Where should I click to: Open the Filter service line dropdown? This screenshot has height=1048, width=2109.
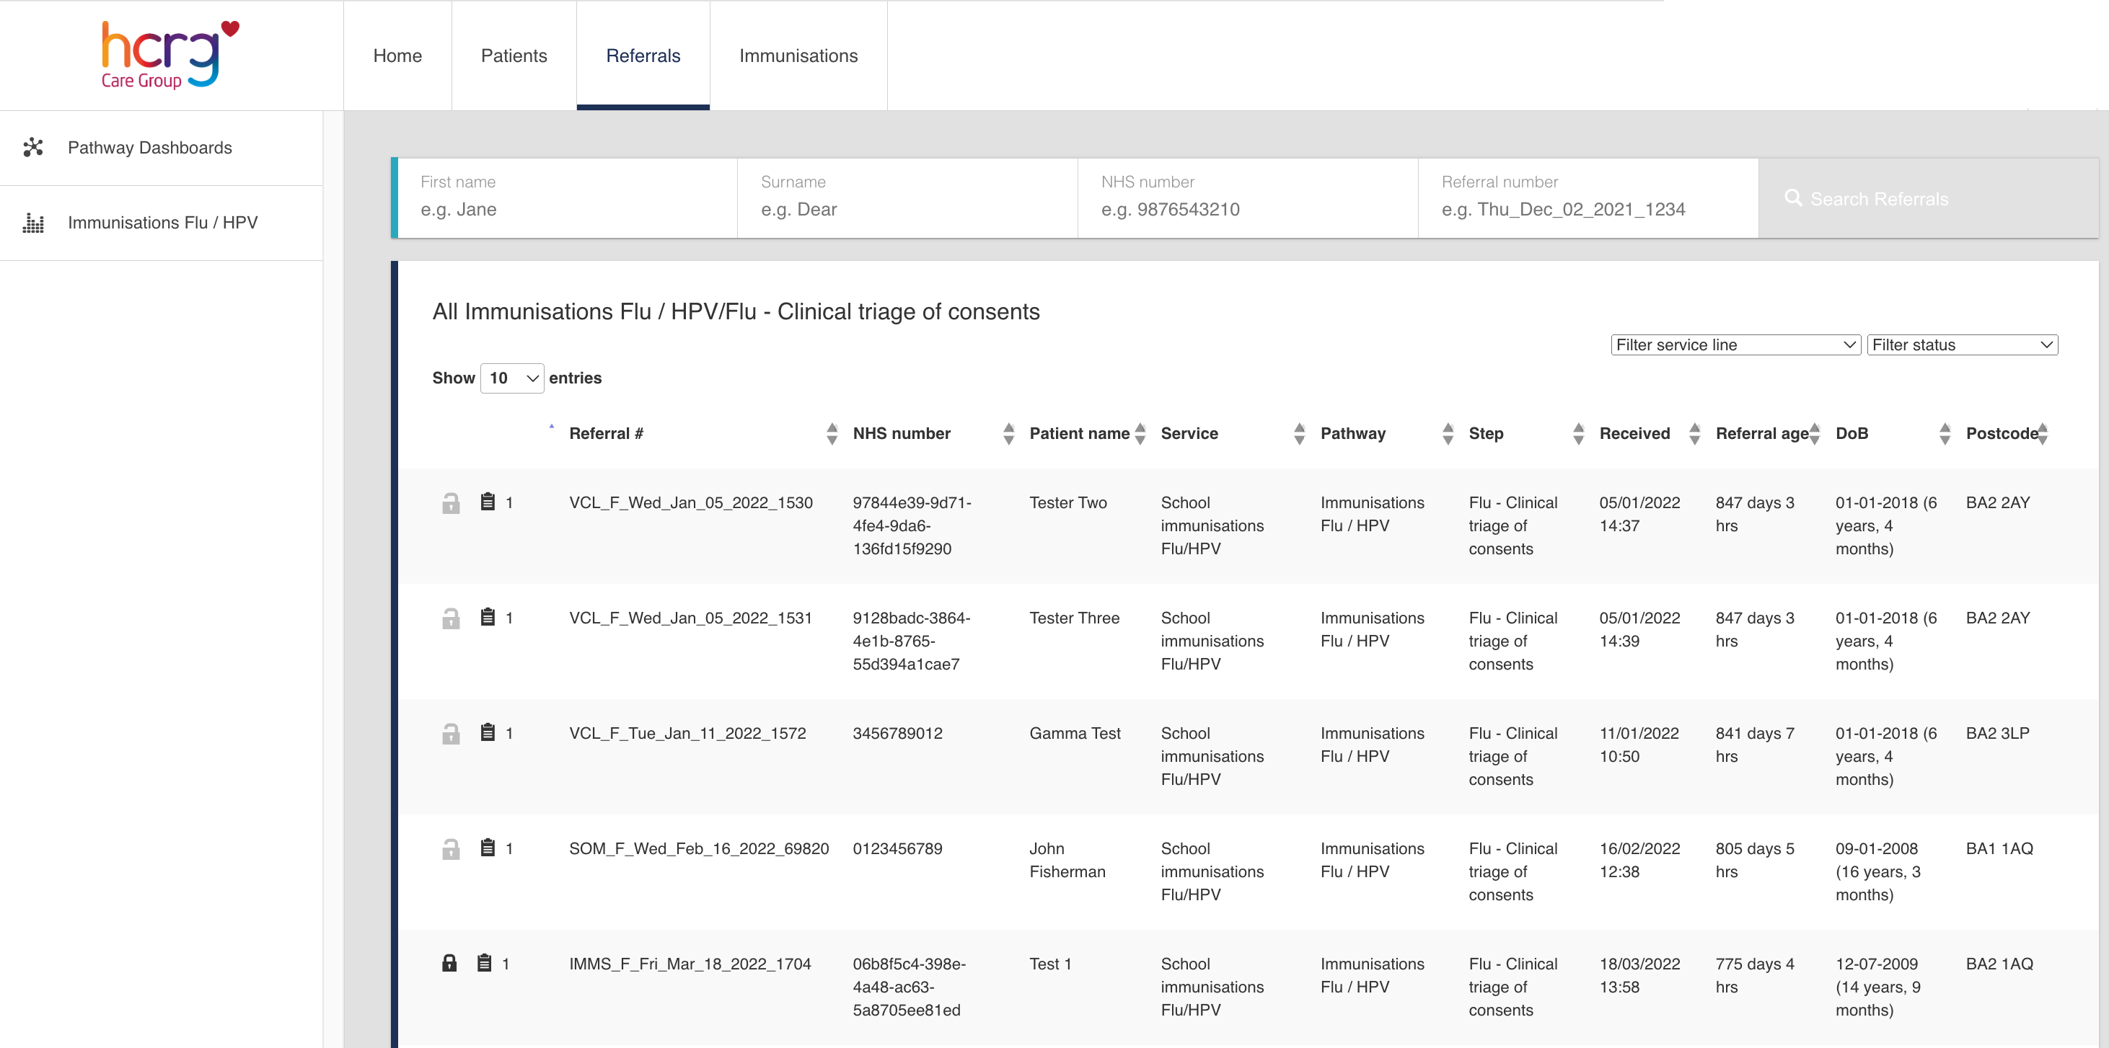click(x=1735, y=345)
